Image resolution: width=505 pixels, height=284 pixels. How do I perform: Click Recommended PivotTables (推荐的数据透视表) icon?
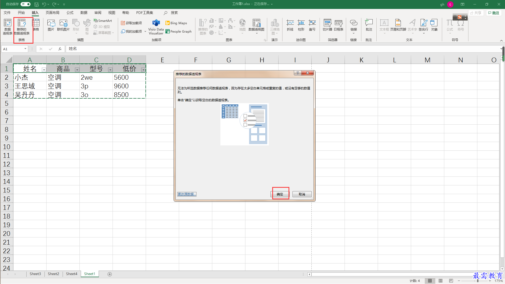pyautogui.click(x=22, y=27)
